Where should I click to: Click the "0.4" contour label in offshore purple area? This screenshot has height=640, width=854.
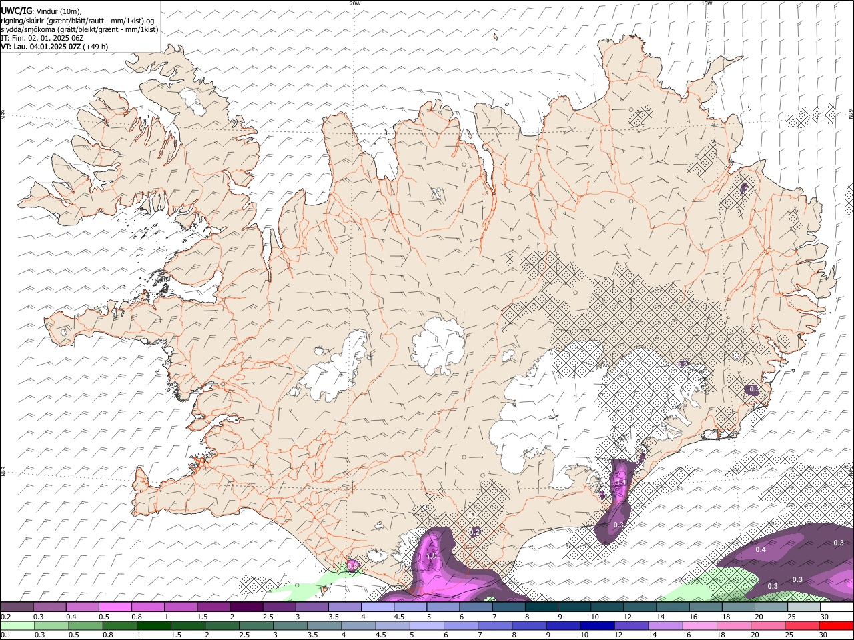pyautogui.click(x=761, y=549)
